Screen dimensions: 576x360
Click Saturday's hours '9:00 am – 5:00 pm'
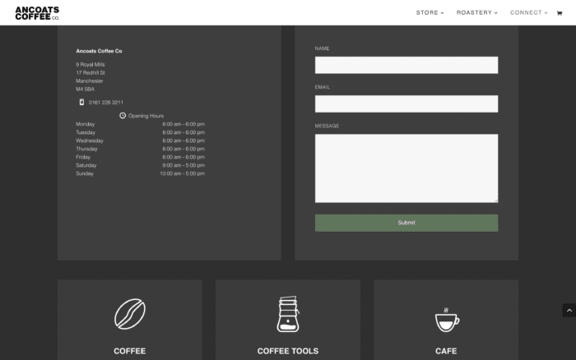tap(183, 165)
